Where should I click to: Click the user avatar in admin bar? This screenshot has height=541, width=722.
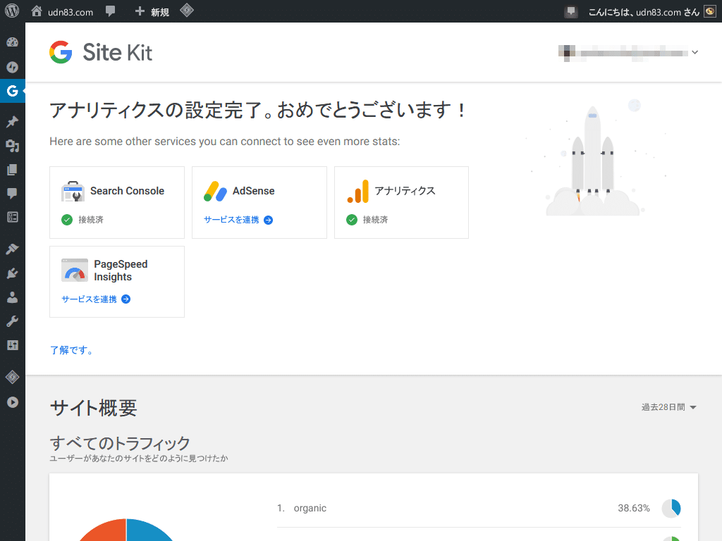point(710,11)
